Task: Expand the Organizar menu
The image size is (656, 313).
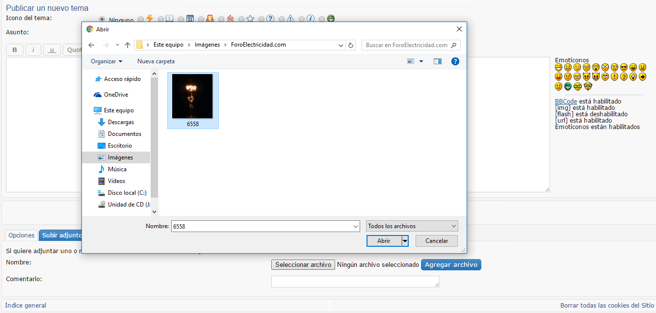Action: [x=106, y=61]
